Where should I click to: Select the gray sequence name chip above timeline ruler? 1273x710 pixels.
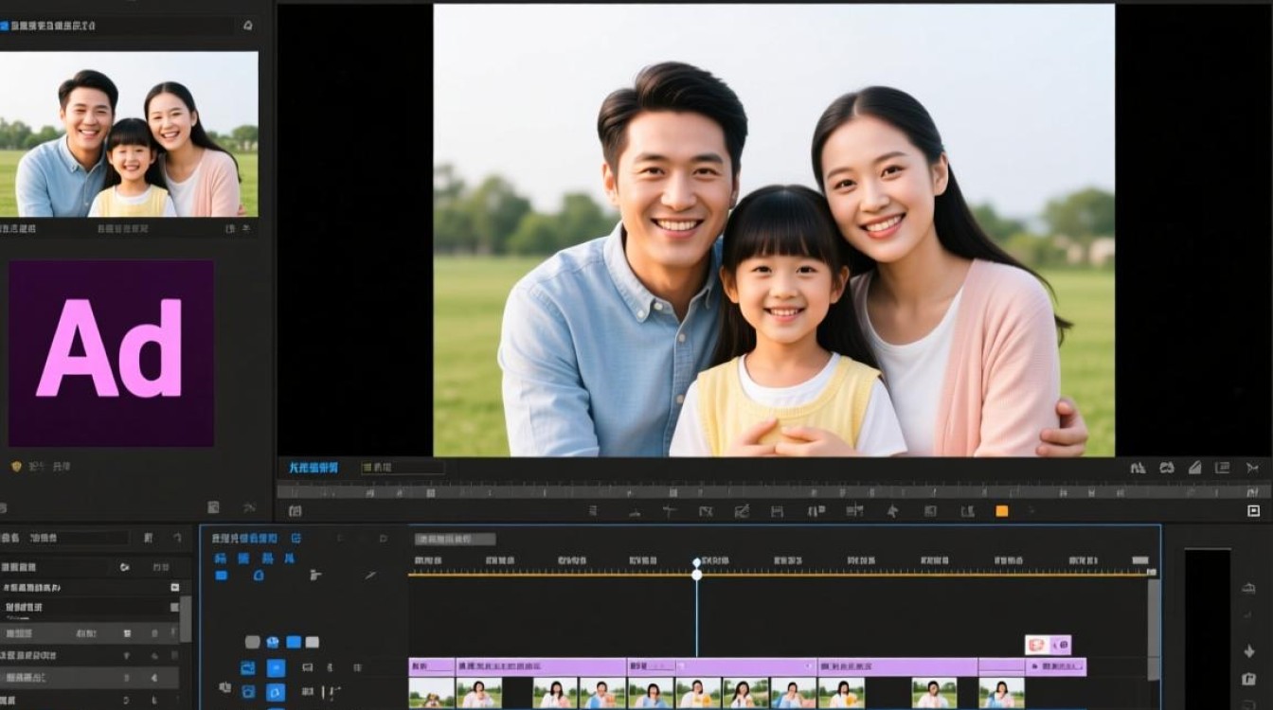pyautogui.click(x=455, y=539)
